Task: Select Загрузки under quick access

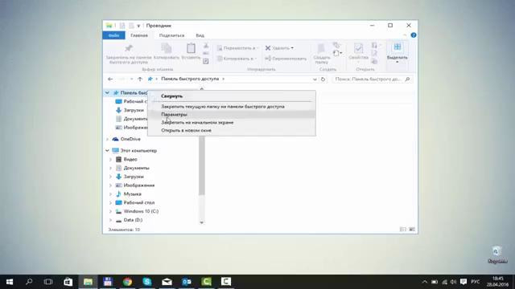Action: (x=134, y=111)
